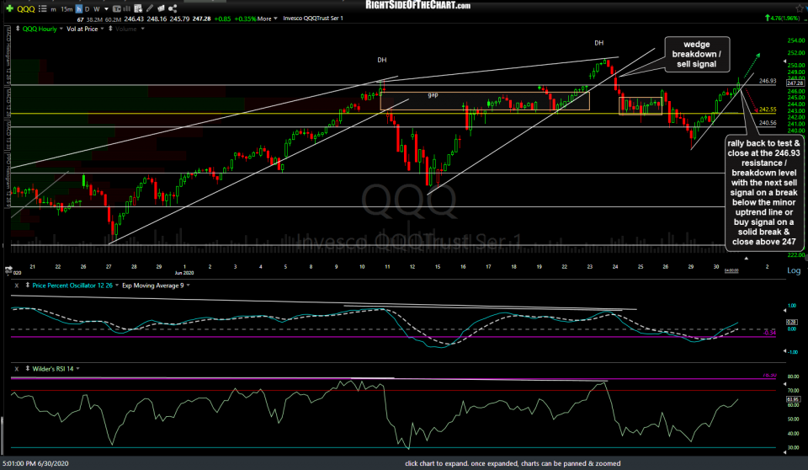
Task: Click the 'gap' label on the chart
Action: (433, 95)
